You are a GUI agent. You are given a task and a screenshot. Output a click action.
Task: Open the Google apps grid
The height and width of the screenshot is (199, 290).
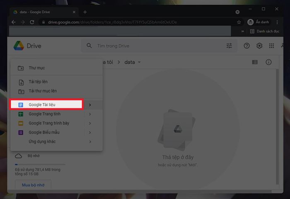tap(271, 46)
